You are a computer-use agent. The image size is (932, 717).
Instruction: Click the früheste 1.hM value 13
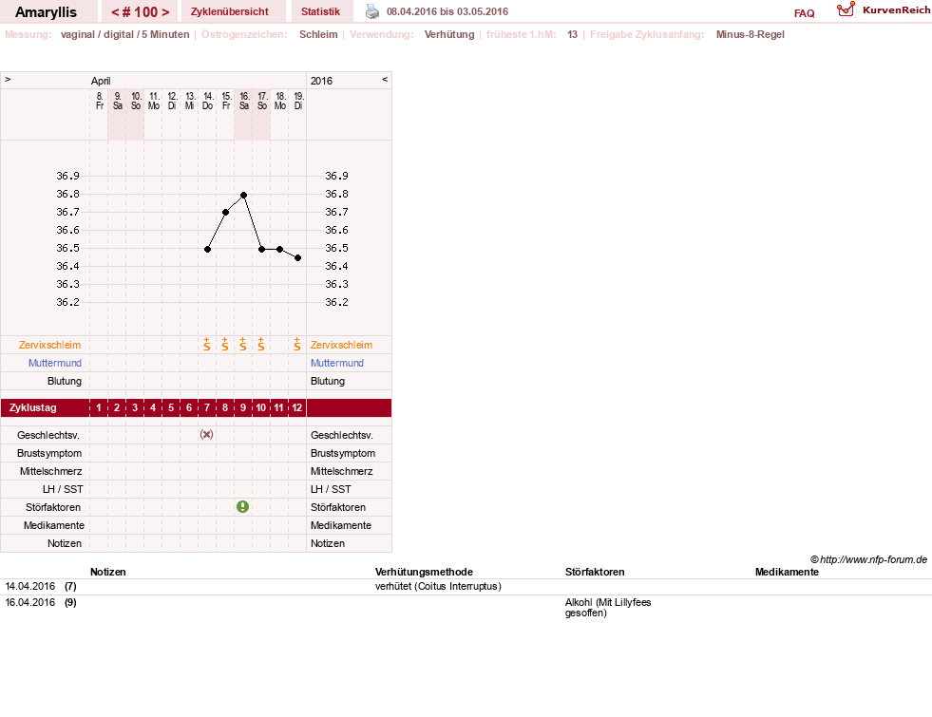point(572,34)
